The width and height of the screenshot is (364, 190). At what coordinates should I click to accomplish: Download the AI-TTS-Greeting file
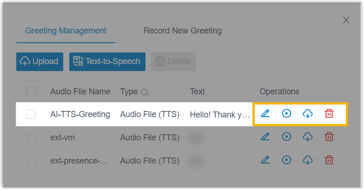point(308,113)
